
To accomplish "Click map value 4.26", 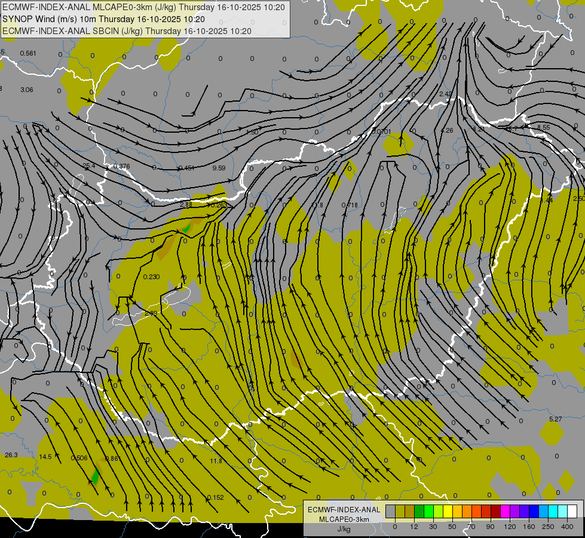I will (447, 131).
